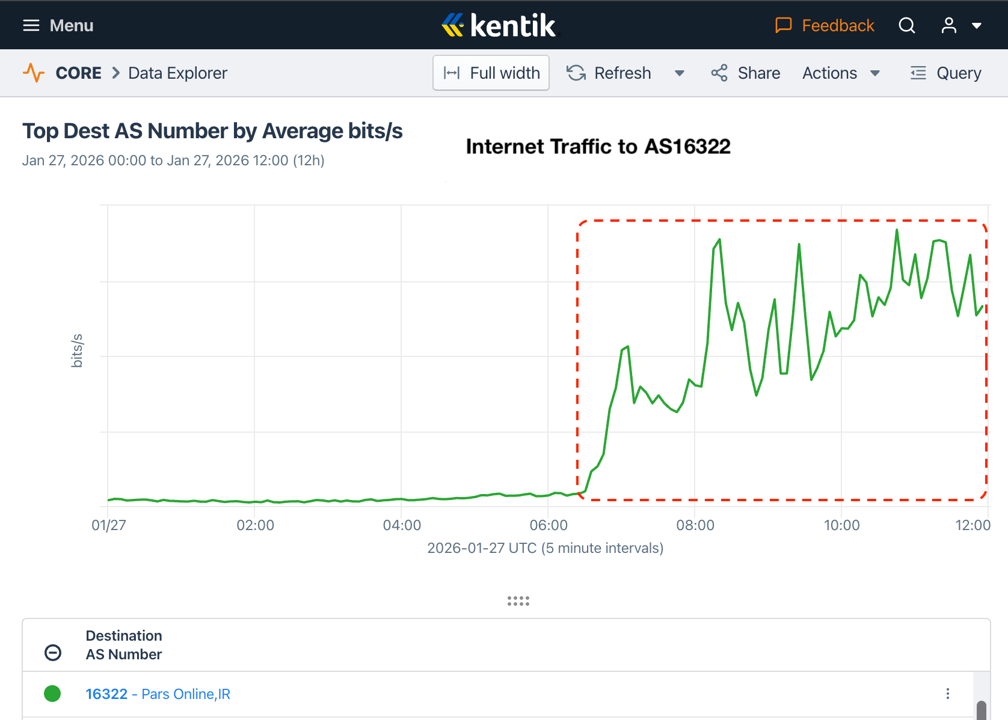
Task: Open the 16322 Pars Online,IR link
Action: point(158,694)
